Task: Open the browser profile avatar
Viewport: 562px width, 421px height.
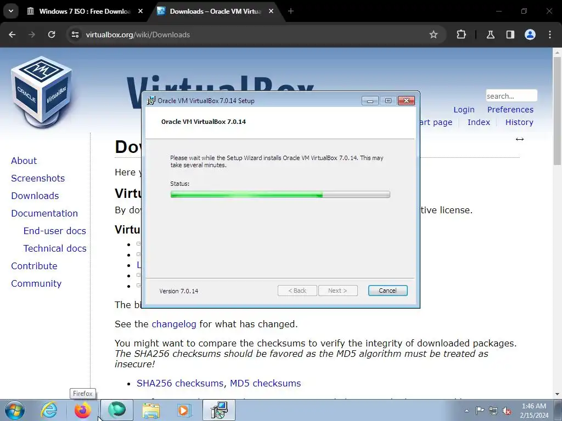Action: pos(530,35)
